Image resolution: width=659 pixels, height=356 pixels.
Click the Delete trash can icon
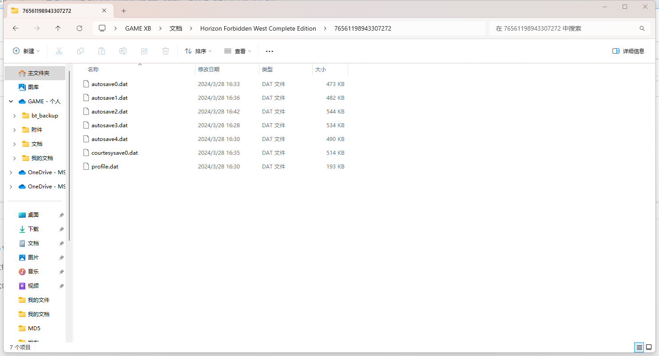(x=166, y=51)
